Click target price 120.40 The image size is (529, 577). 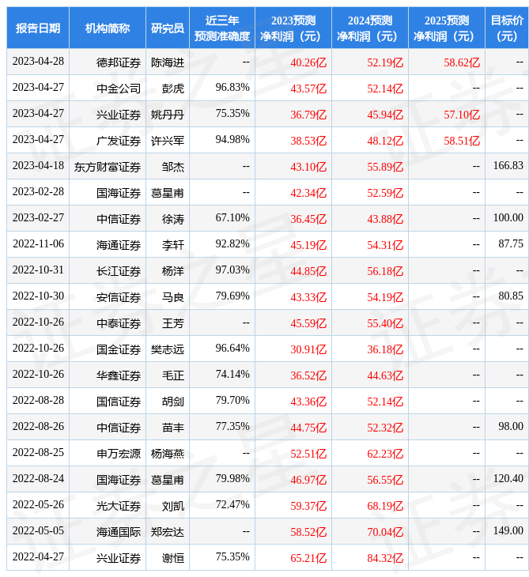coord(508,479)
